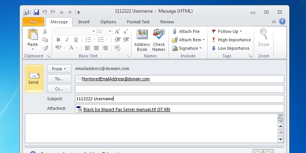
Task: Toggle High Importance flag
Action: click(x=231, y=40)
